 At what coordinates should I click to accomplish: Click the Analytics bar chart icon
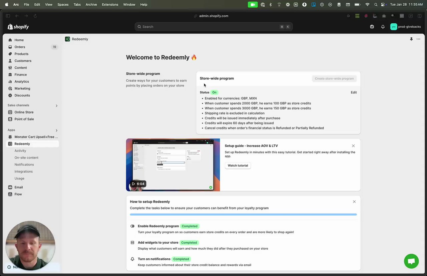click(x=10, y=81)
